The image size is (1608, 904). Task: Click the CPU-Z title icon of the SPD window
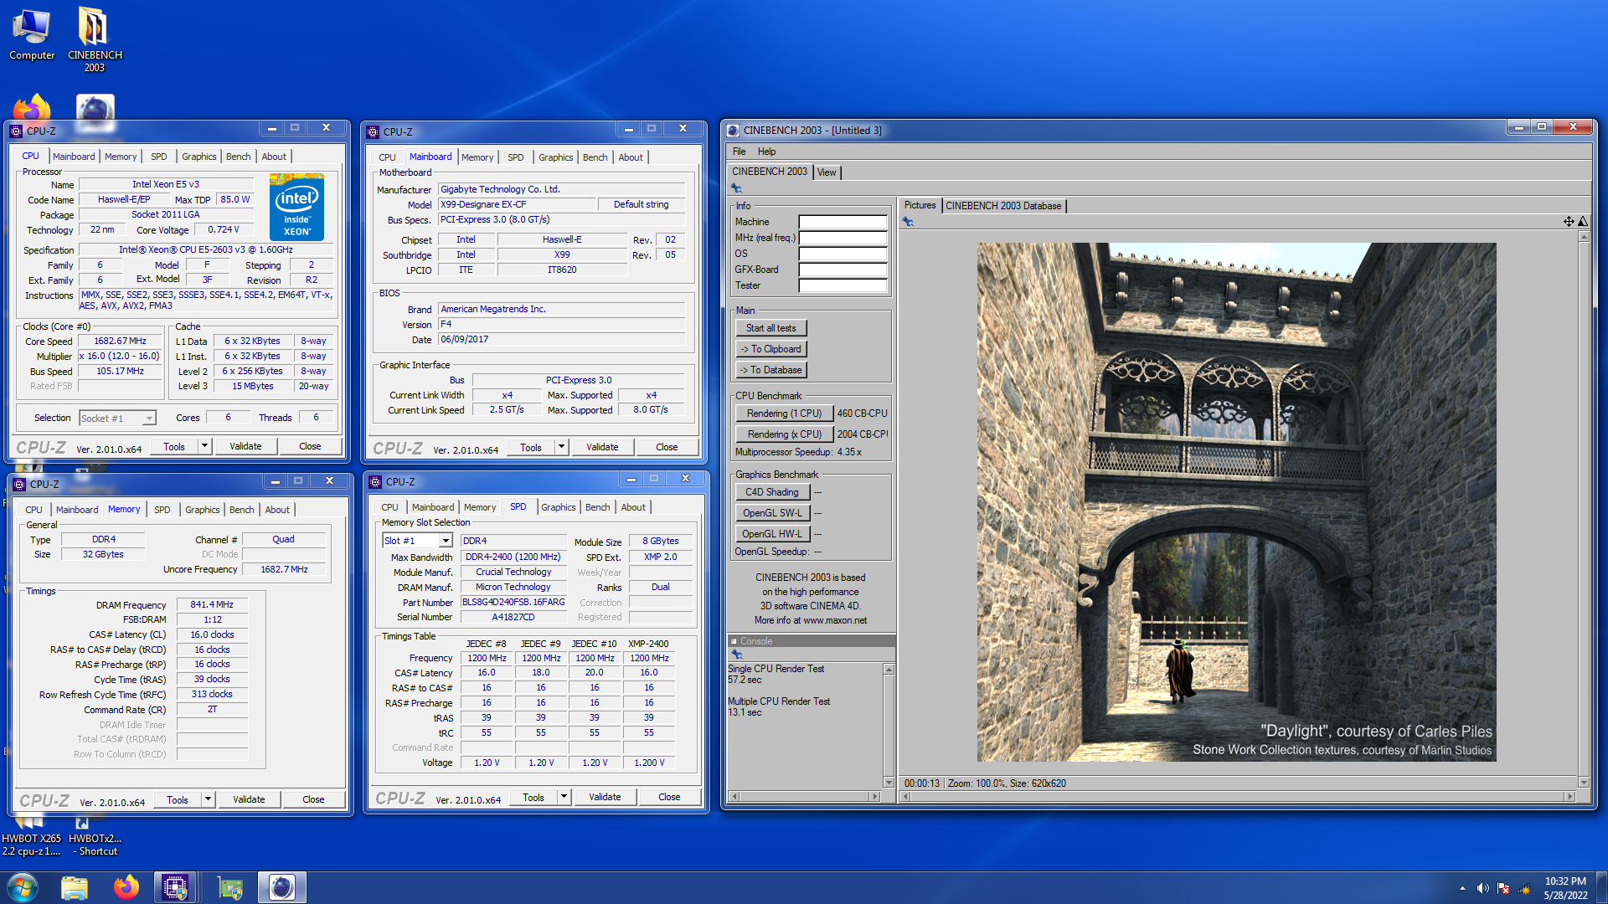coord(375,481)
